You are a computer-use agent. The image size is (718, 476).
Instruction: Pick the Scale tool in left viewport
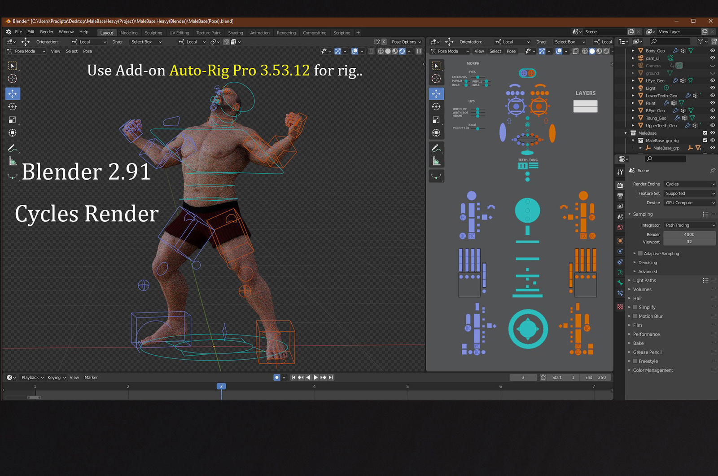pyautogui.click(x=13, y=120)
